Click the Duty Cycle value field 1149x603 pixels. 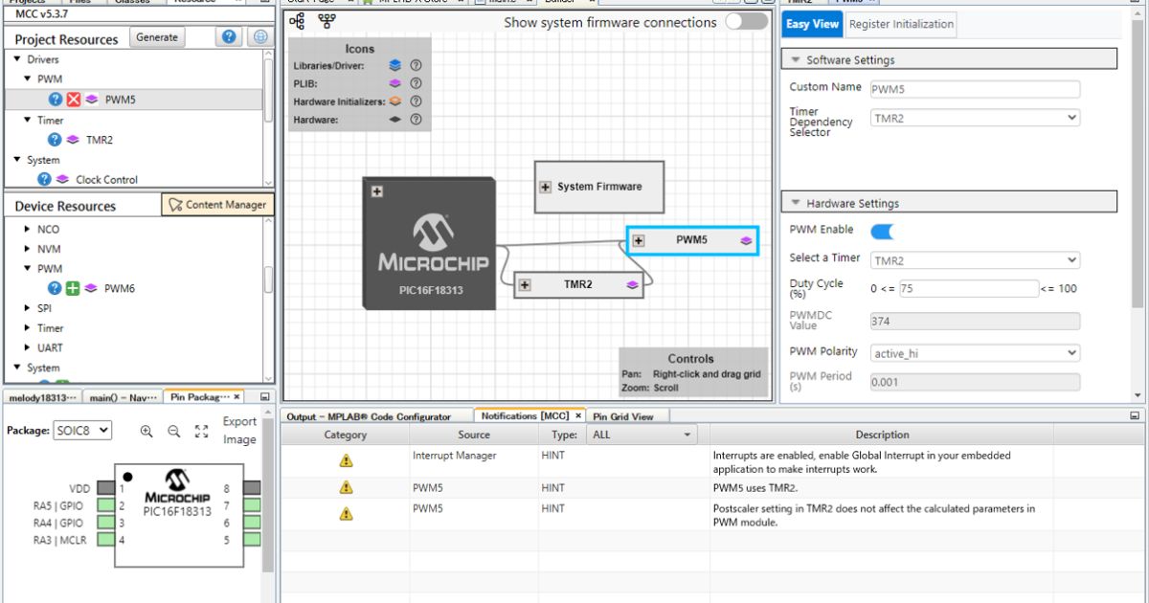[x=967, y=288]
